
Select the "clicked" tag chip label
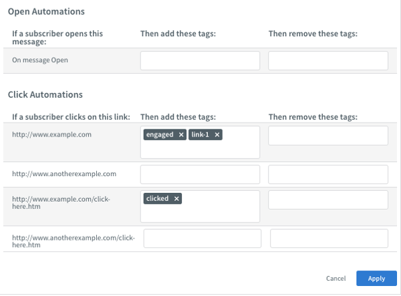pyautogui.click(x=158, y=199)
